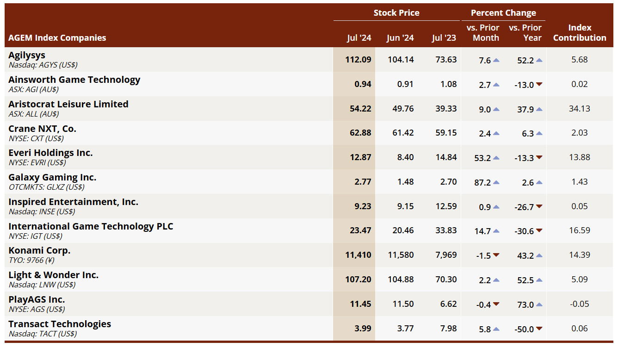Click the down arrow beside Ainsworth -13.0 change
This screenshot has width=618, height=348.
(x=539, y=85)
